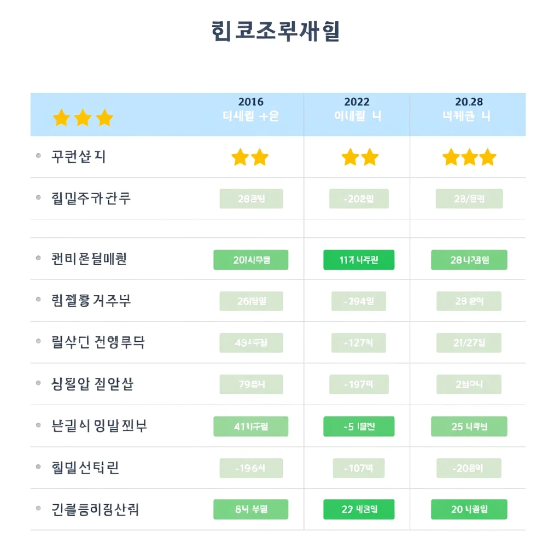
Task: Click the two-star rating under the 2016 column
Action: [x=250, y=157]
